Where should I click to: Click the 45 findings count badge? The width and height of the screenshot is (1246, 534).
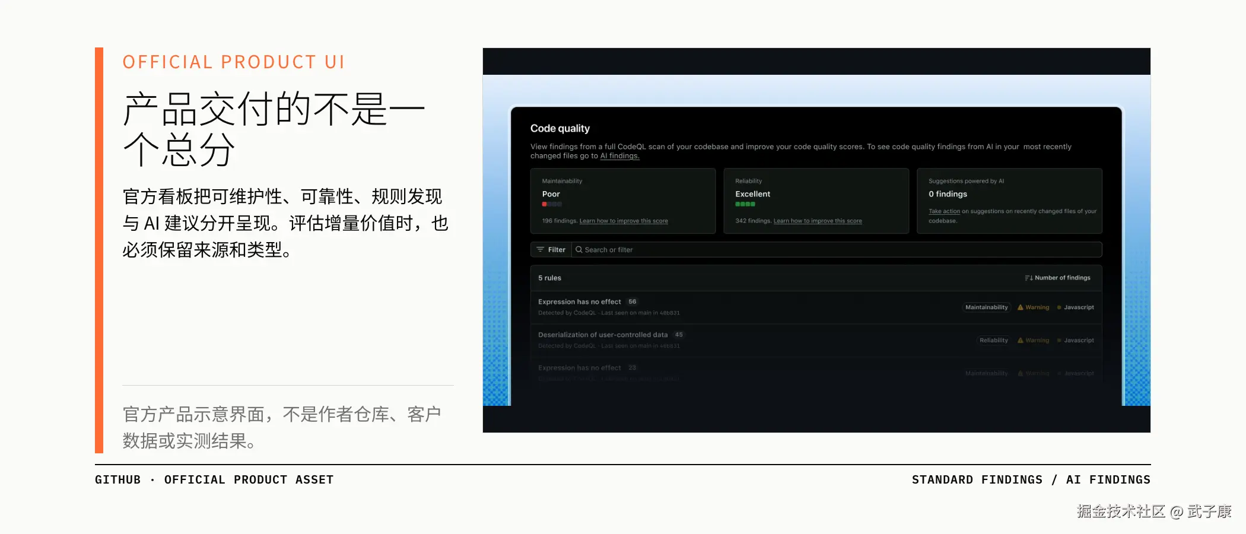[679, 335]
